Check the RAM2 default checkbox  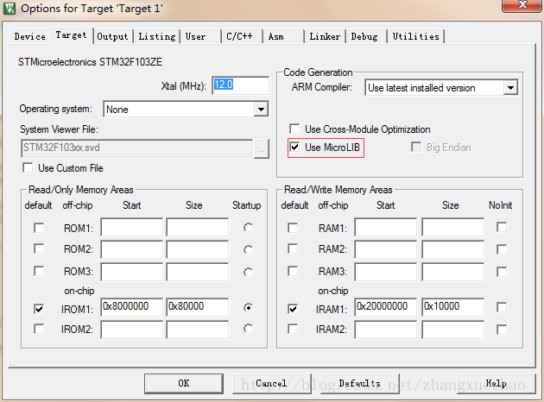coord(293,248)
